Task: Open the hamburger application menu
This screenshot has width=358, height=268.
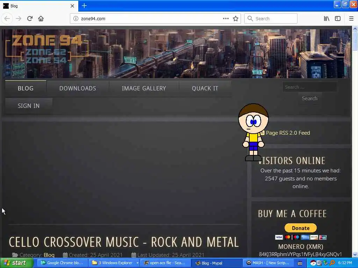Action: (x=351, y=18)
